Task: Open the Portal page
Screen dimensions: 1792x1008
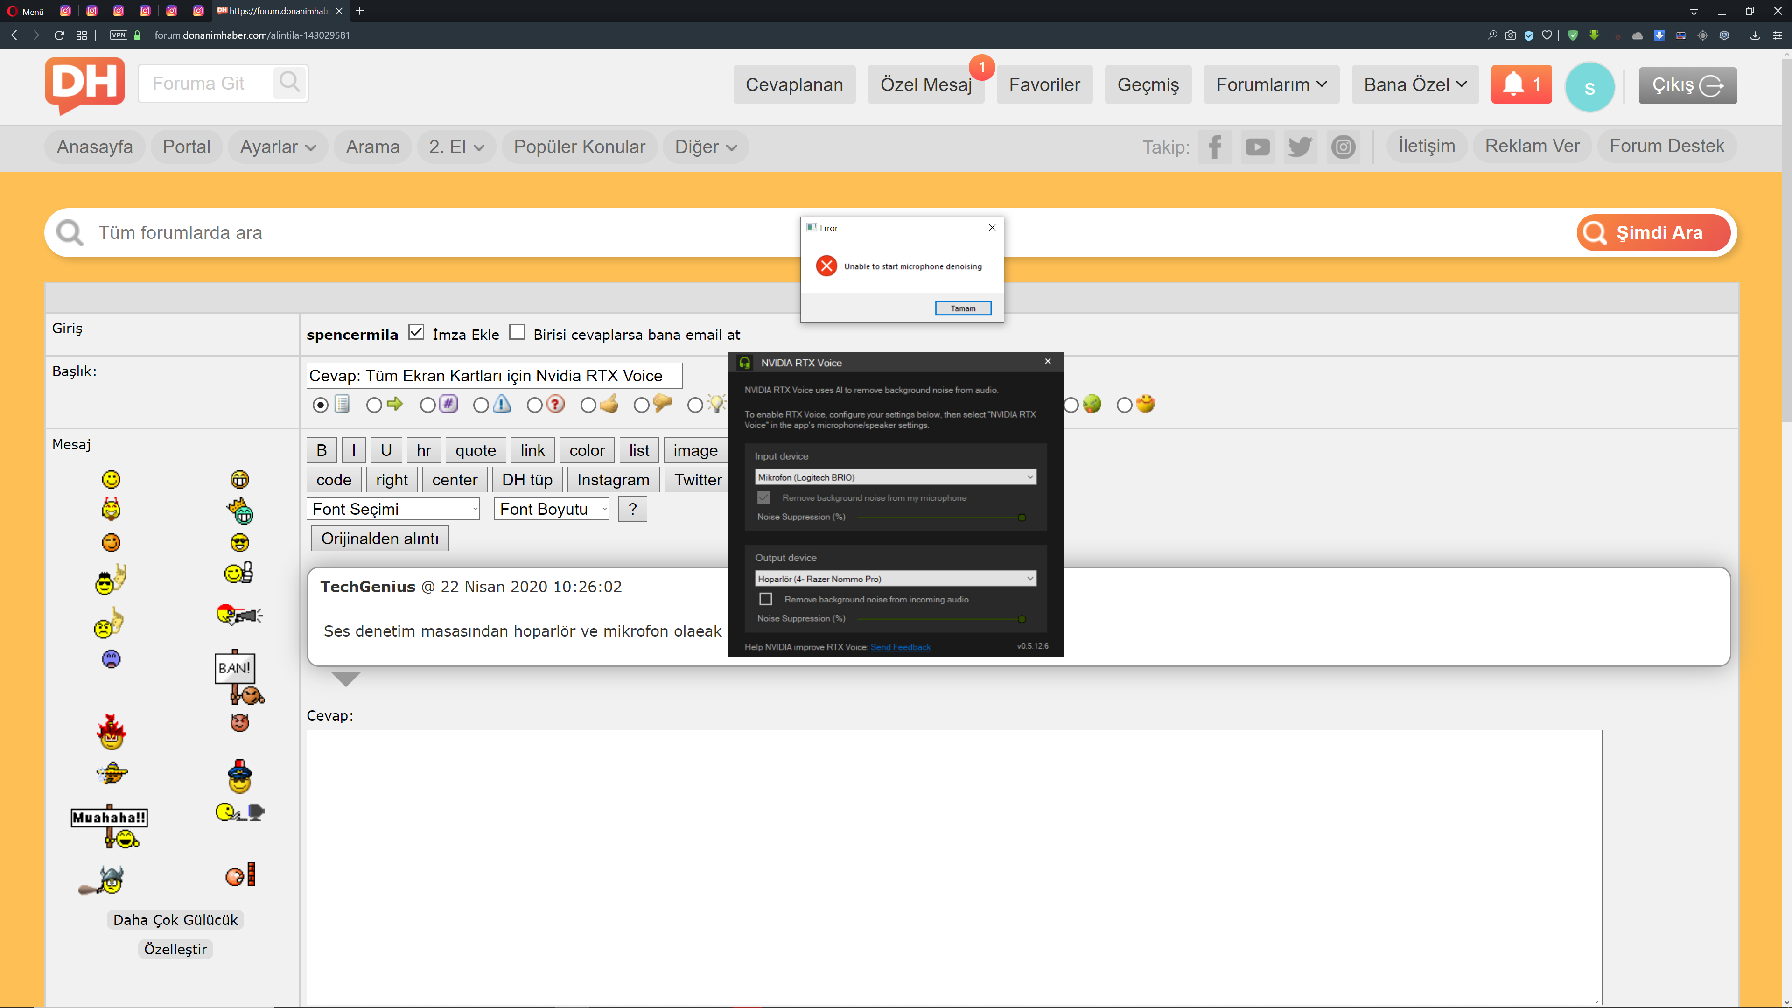Action: coord(187,147)
